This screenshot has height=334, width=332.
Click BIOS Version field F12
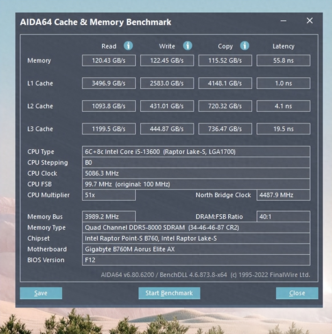pos(196,260)
